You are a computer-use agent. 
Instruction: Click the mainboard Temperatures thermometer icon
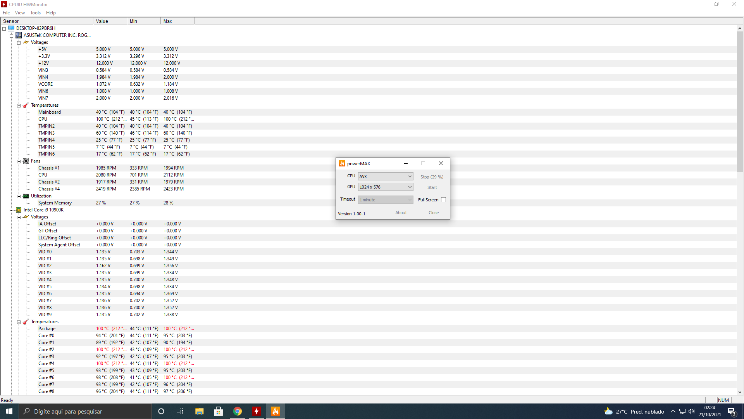[x=26, y=105]
